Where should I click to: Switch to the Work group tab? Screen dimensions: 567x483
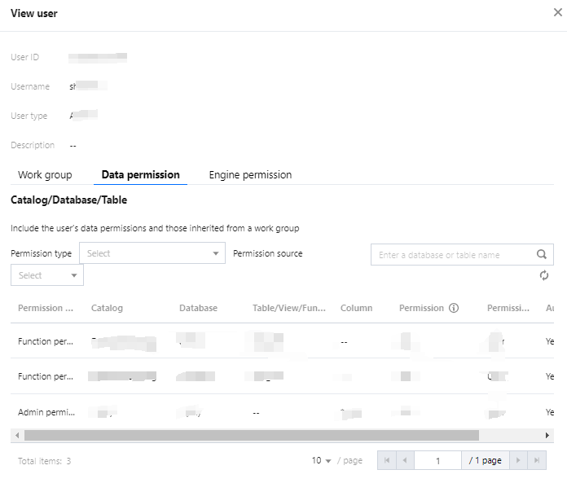(45, 175)
